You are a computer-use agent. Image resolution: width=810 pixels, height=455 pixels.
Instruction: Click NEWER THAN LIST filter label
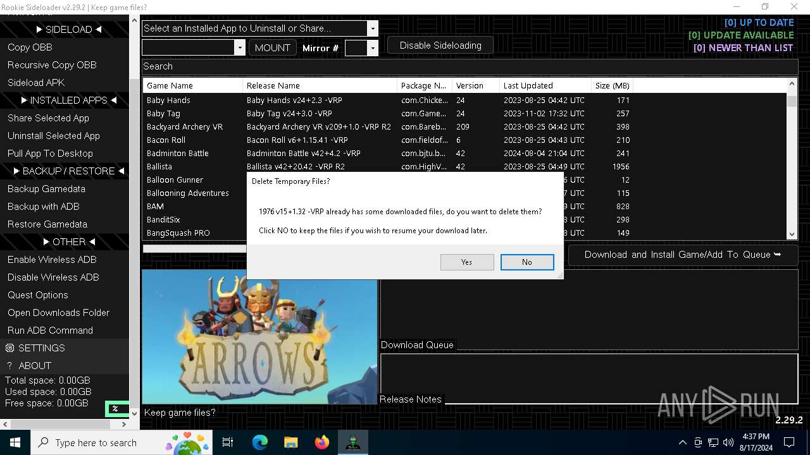[744, 48]
